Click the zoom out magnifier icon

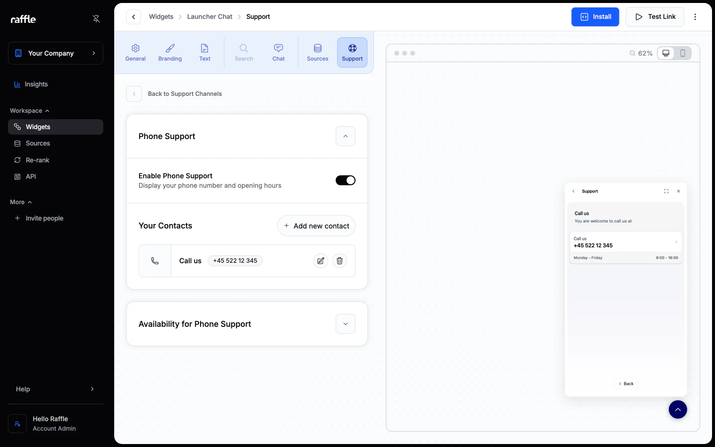[x=633, y=53]
